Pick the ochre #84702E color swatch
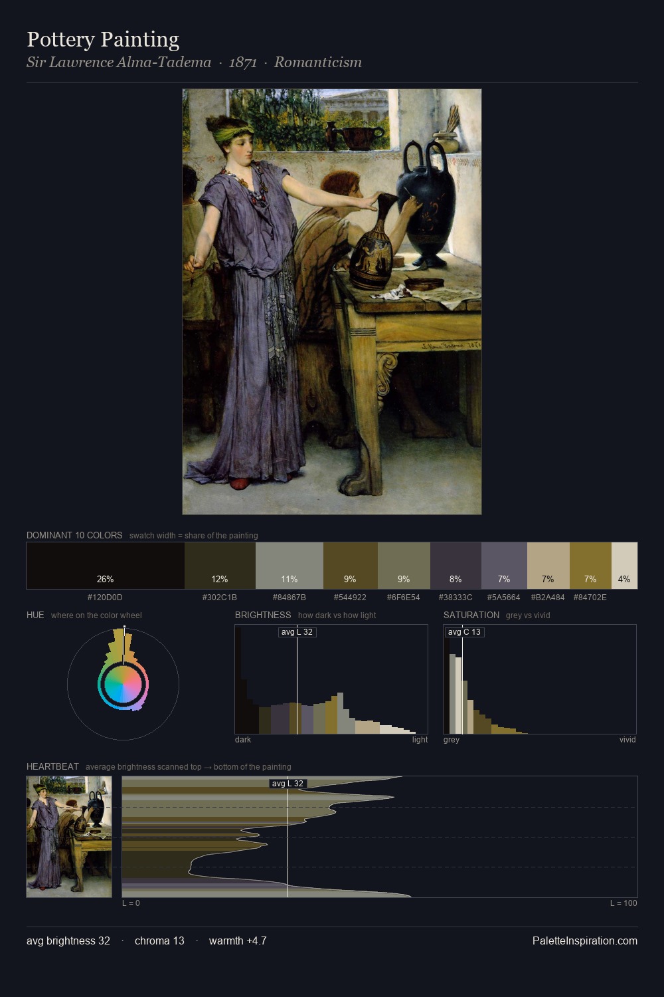The image size is (664, 997). 590,566
